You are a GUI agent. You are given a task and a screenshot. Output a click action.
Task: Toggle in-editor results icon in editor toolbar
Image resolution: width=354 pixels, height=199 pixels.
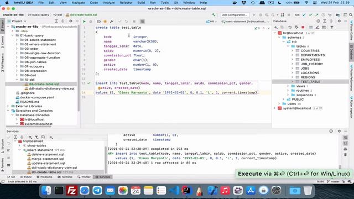142,22
